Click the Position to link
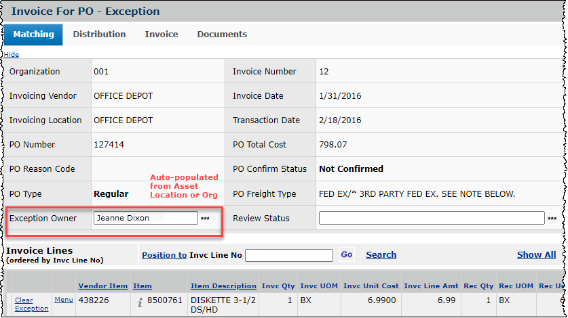Screen dimensions: 568x318 (x=164, y=255)
